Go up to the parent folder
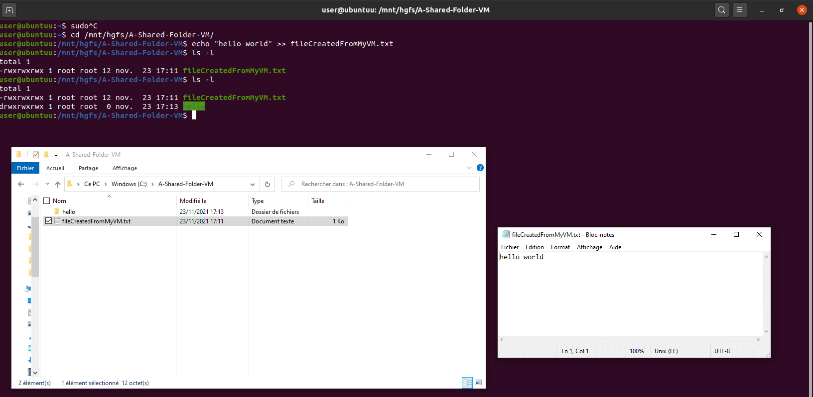This screenshot has height=397, width=813. click(58, 184)
